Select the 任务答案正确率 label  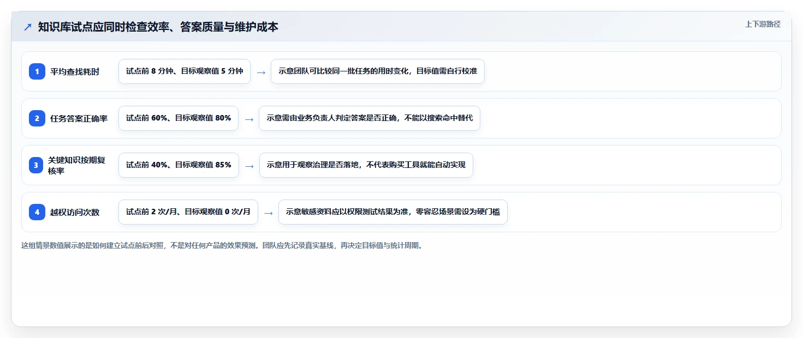(x=79, y=118)
